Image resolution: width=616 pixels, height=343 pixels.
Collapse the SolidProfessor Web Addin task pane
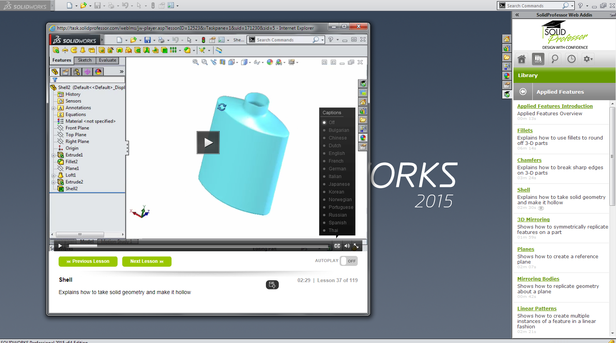click(x=517, y=15)
